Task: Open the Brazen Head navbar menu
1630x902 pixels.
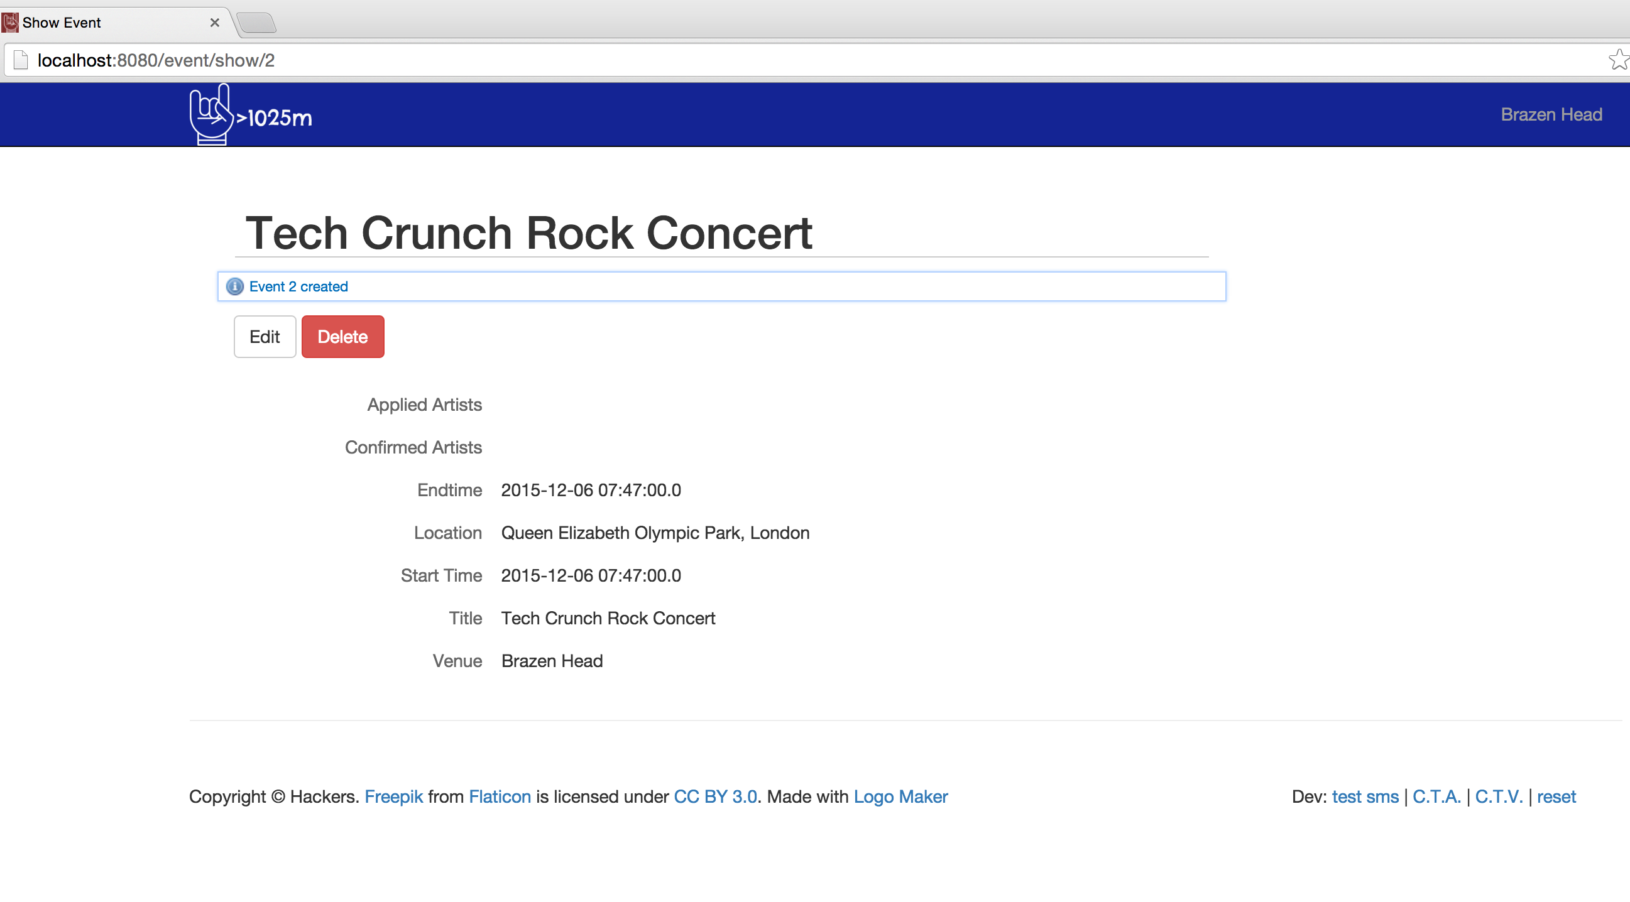Action: pos(1551,114)
